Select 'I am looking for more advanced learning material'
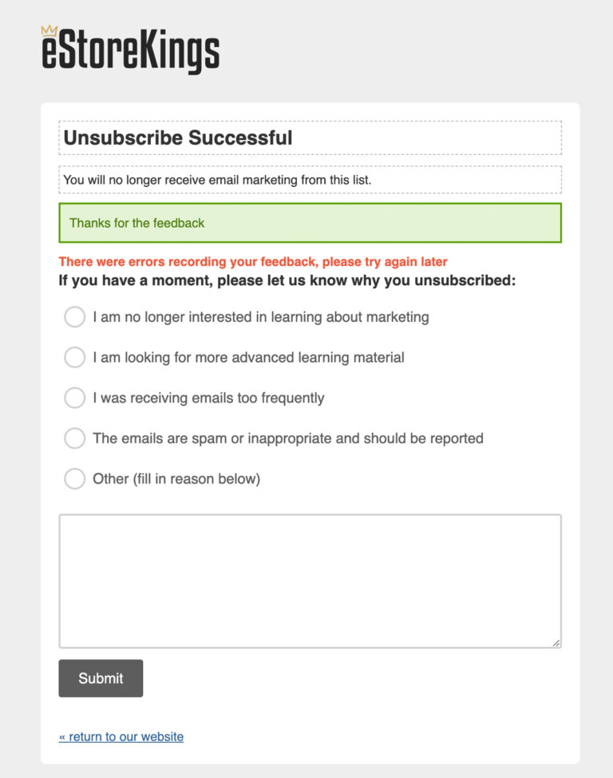 [x=74, y=357]
